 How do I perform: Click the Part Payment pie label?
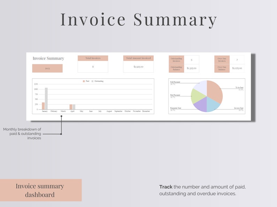pos(175,95)
